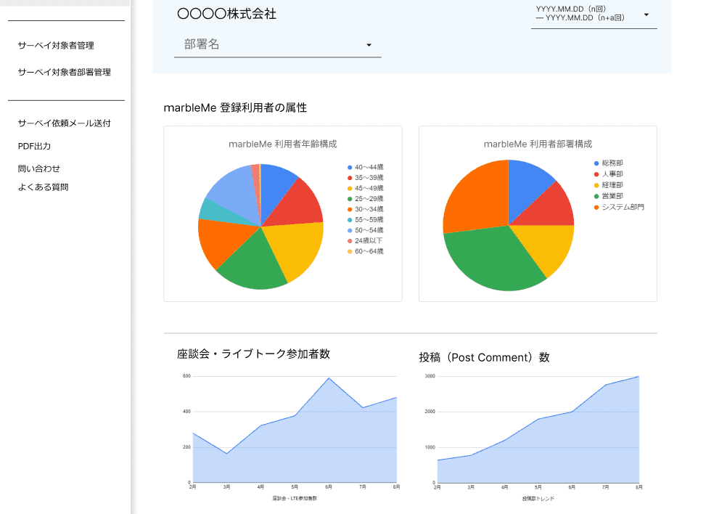Click the 3000 value on the posts chart axis
This screenshot has height=514, width=727.
coord(430,376)
